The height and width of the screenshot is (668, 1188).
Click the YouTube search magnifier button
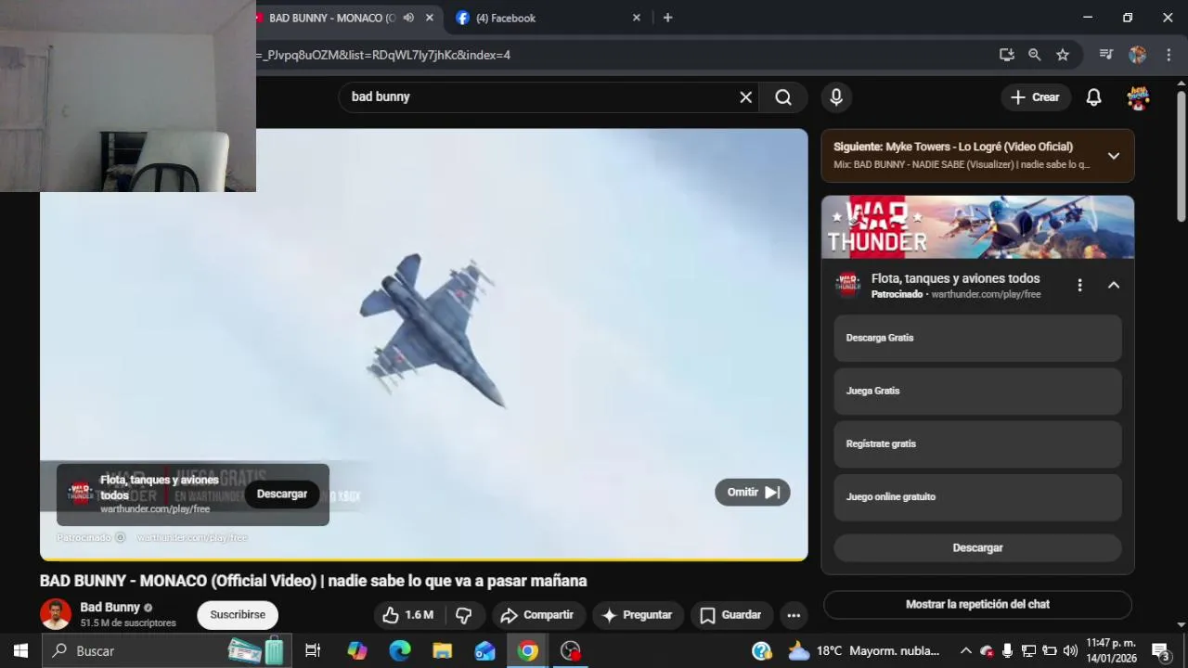783,97
